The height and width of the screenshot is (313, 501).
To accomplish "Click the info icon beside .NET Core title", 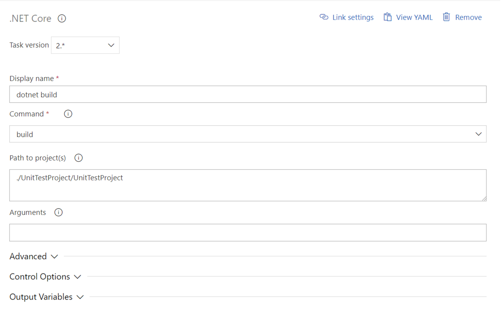I will (x=62, y=18).
